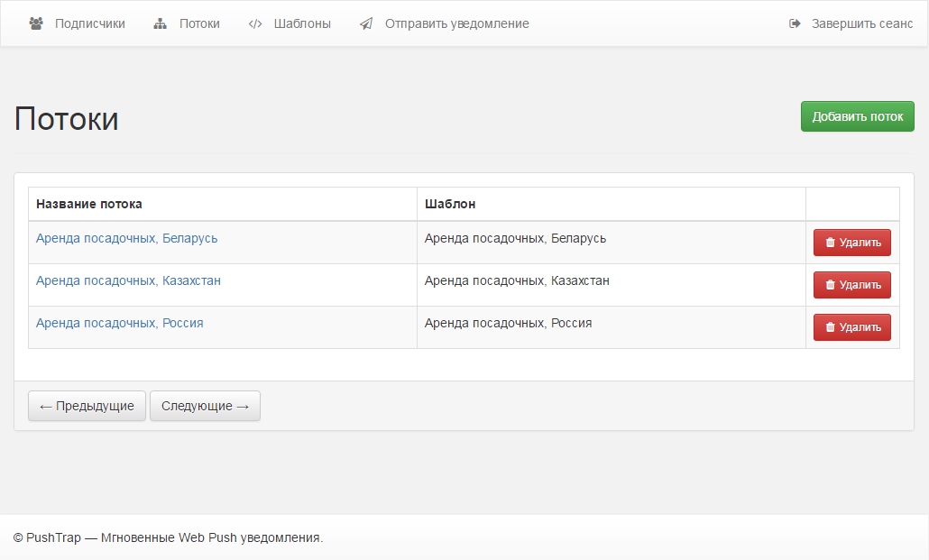Screen dimensions: 929x560
Task: Click trash icon in Беларусь row
Action: pos(830,243)
